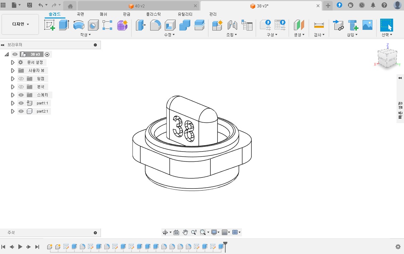Close the 40 v2 document tab
This screenshot has height=254, width=404.
tap(195, 6)
